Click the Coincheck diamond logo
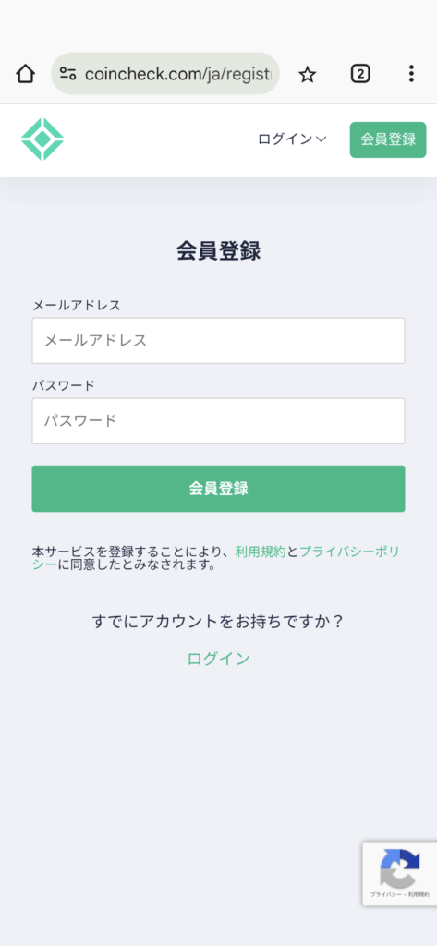 42,139
